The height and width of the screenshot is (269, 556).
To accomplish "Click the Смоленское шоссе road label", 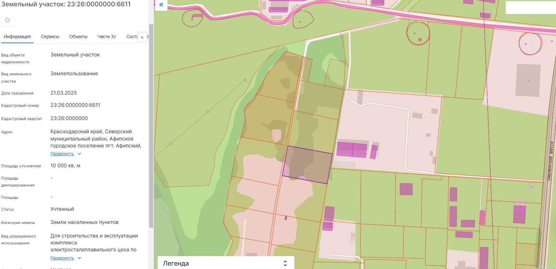I will coord(550,161).
